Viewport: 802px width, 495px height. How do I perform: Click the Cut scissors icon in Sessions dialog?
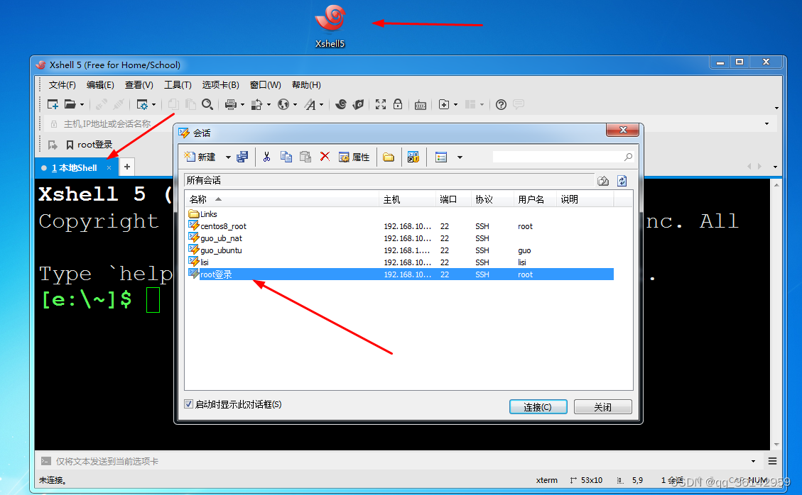pyautogui.click(x=266, y=157)
